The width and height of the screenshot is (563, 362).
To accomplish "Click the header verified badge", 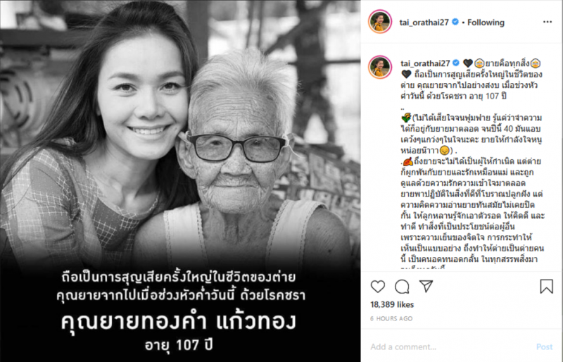I will pyautogui.click(x=455, y=22).
